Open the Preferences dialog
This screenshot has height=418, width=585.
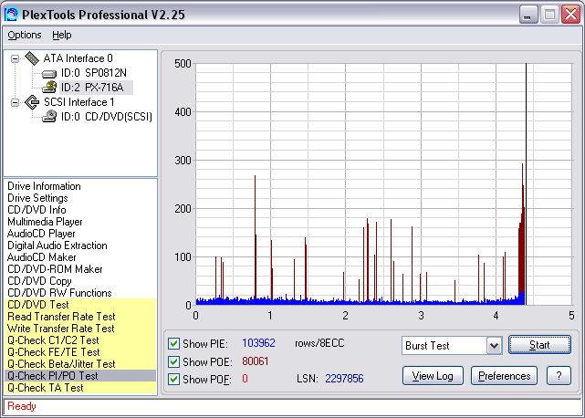point(504,376)
